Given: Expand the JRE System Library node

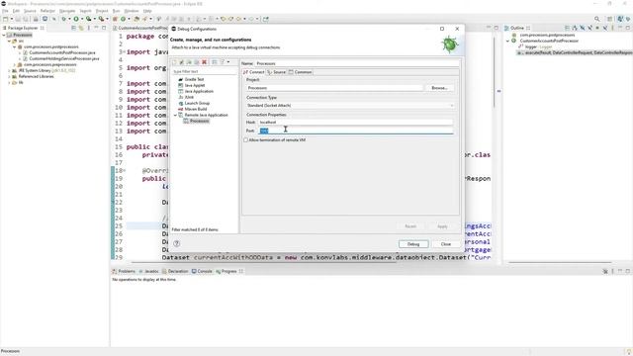Looking at the screenshot, I should point(9,70).
